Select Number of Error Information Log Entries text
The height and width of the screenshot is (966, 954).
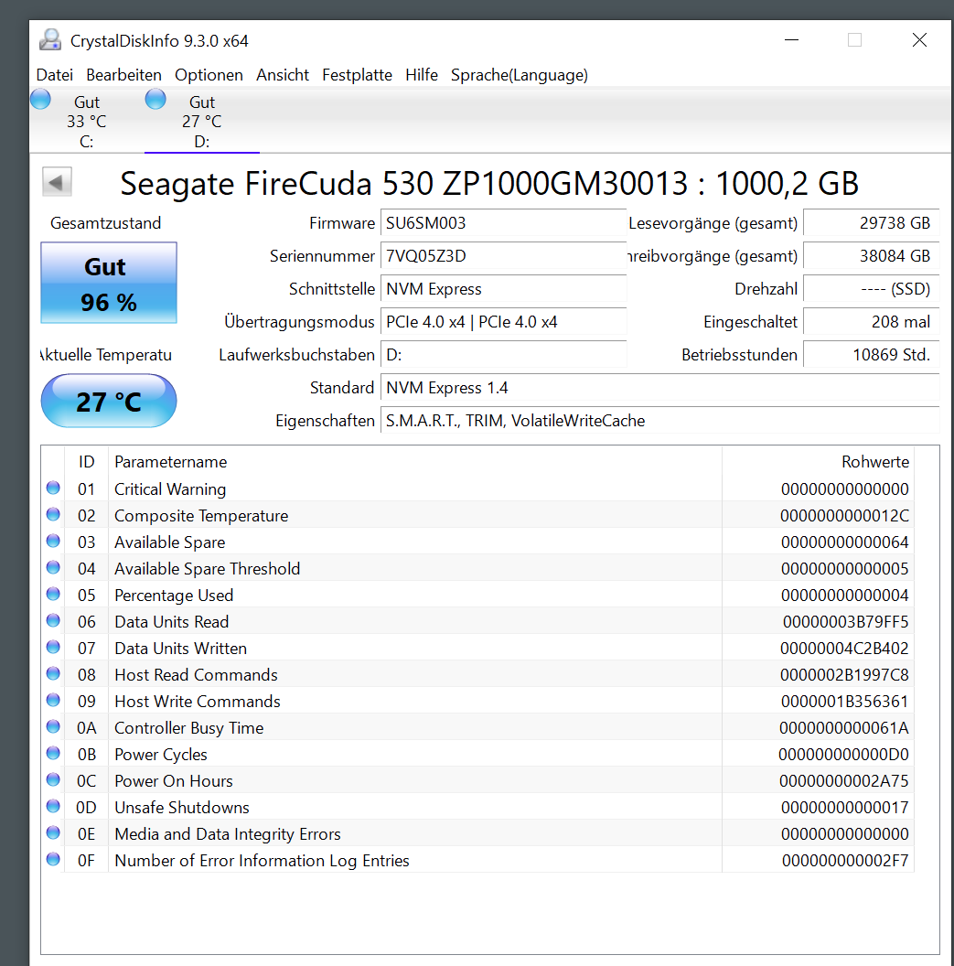click(x=262, y=860)
